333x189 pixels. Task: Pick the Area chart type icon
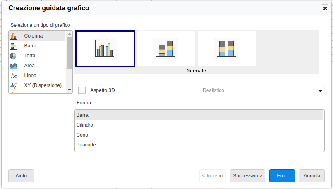(x=13, y=66)
